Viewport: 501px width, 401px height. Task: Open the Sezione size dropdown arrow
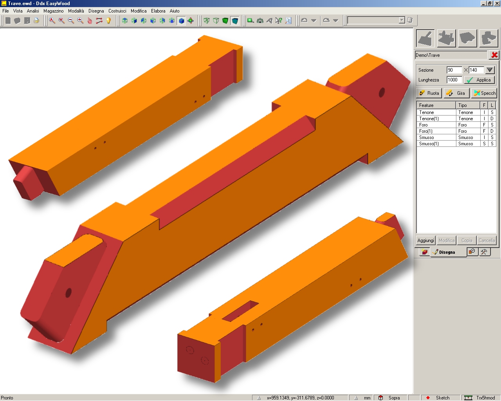coord(490,70)
